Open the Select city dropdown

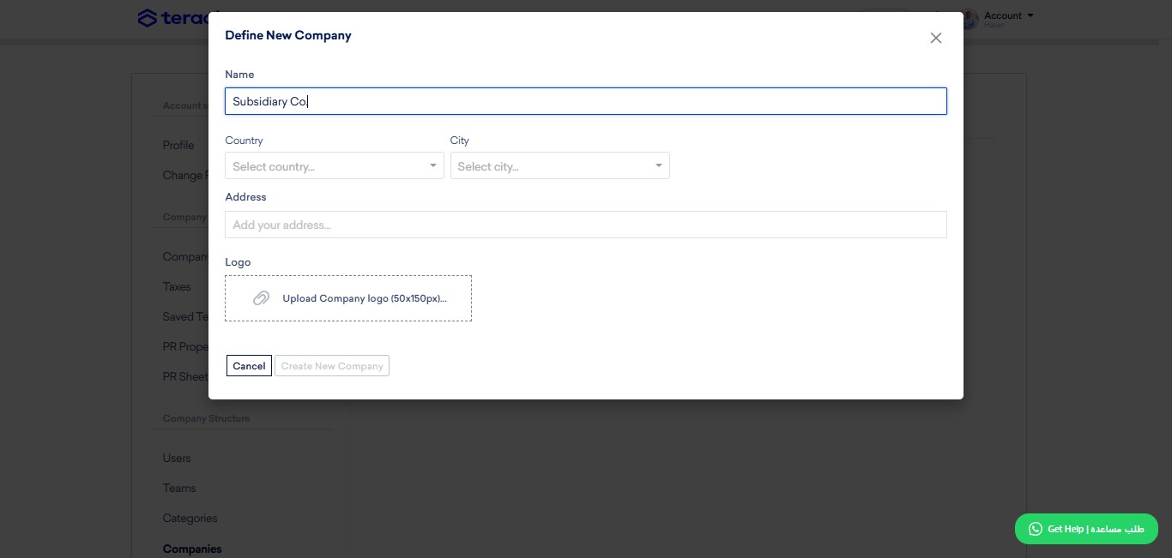560,165
